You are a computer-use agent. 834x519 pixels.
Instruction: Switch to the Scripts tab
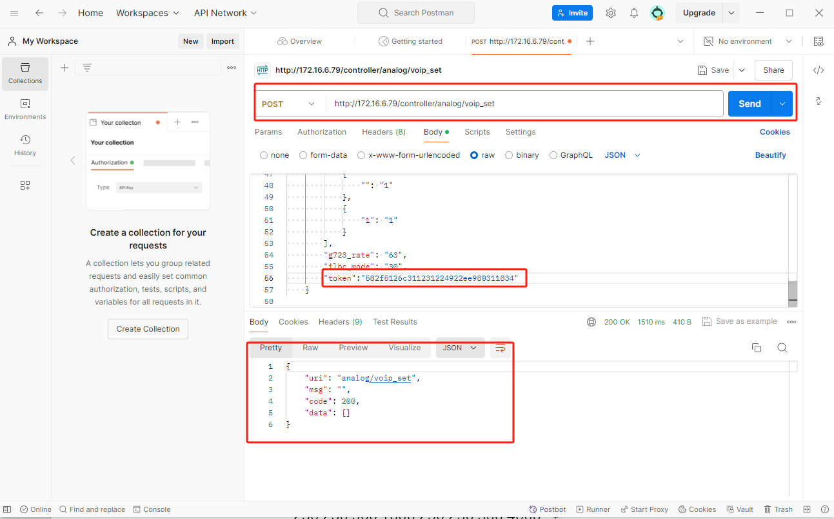coord(477,132)
